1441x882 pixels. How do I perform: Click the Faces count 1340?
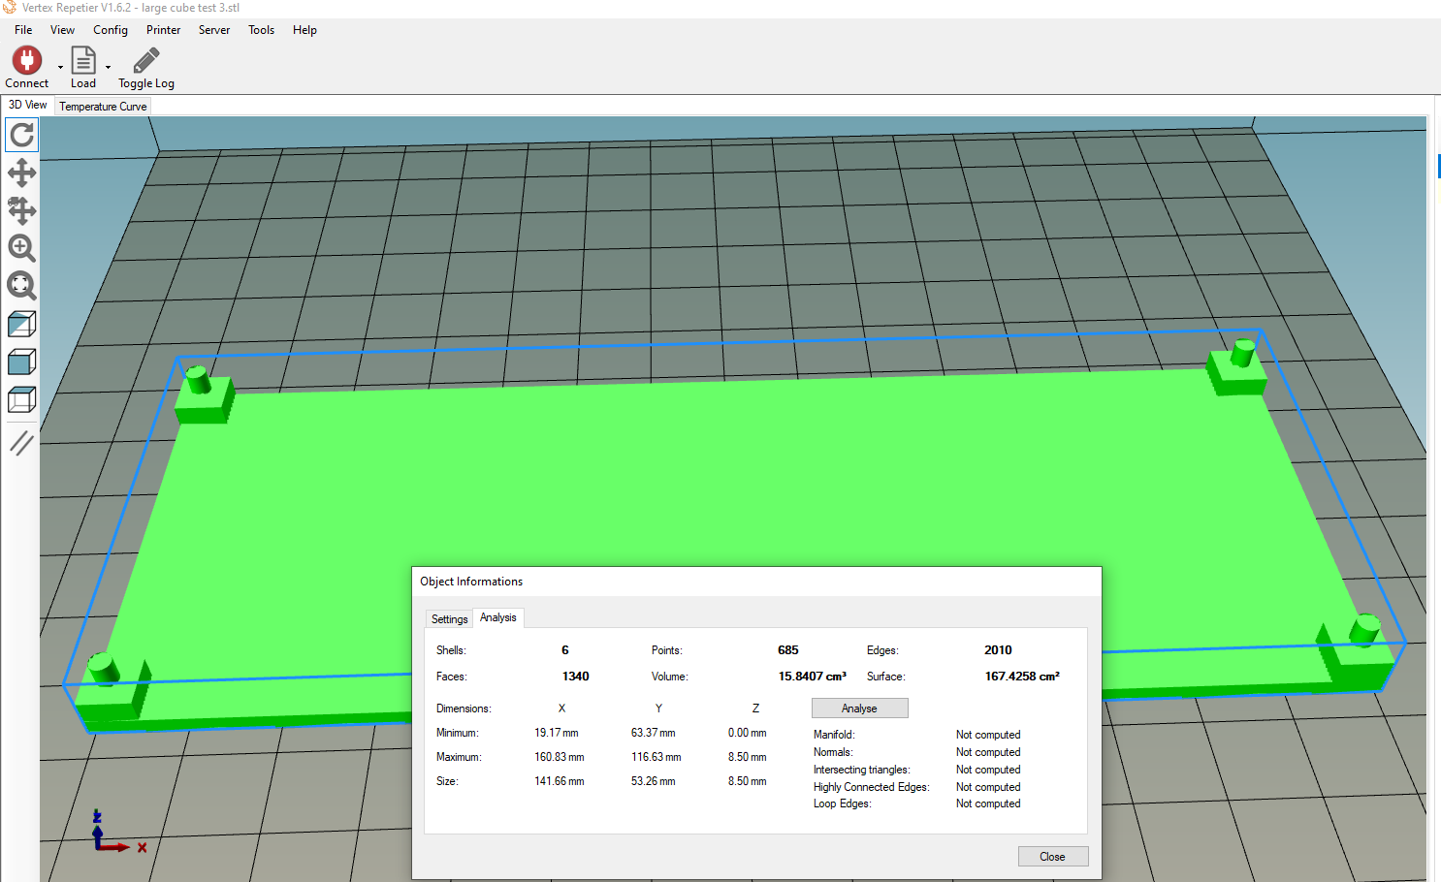point(576,677)
